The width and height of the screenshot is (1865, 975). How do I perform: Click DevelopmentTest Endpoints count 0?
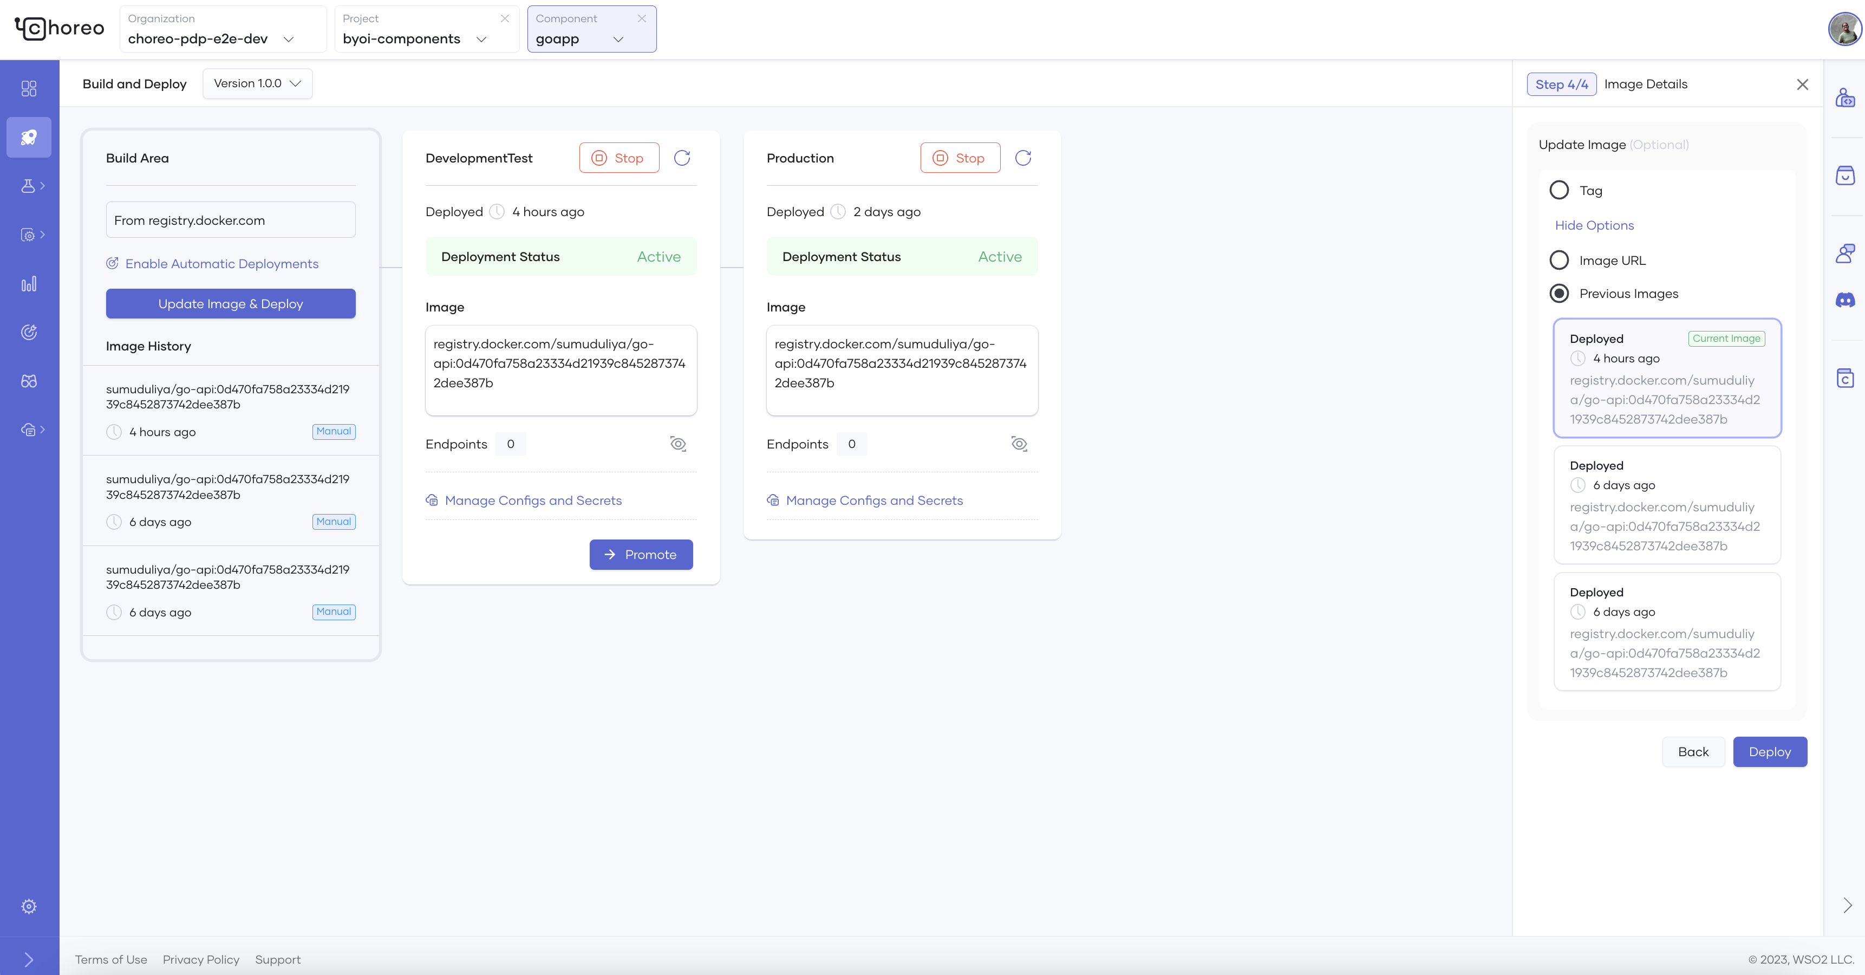pyautogui.click(x=511, y=444)
